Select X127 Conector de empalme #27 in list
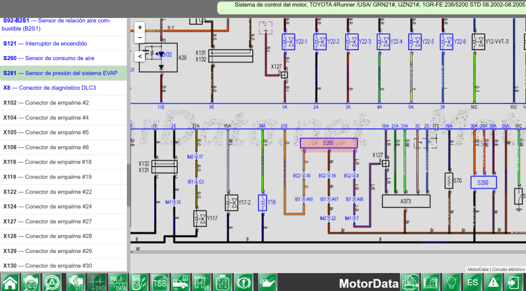This screenshot has height=291, width=526. point(63,221)
